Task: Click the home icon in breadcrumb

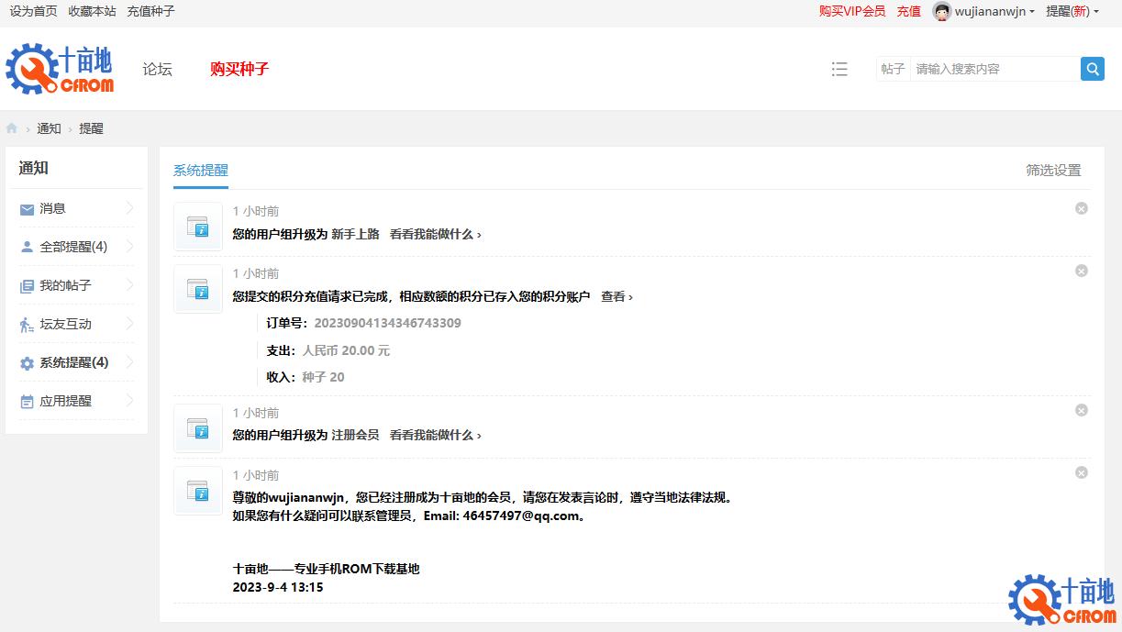Action: (12, 128)
